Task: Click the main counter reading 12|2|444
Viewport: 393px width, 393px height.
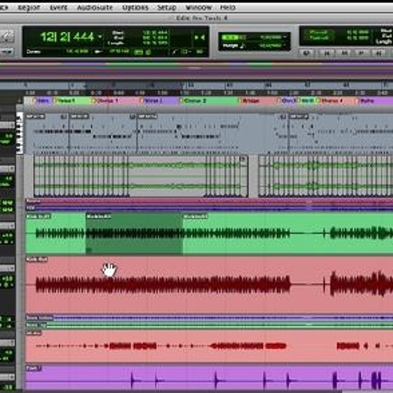Action: click(x=67, y=37)
